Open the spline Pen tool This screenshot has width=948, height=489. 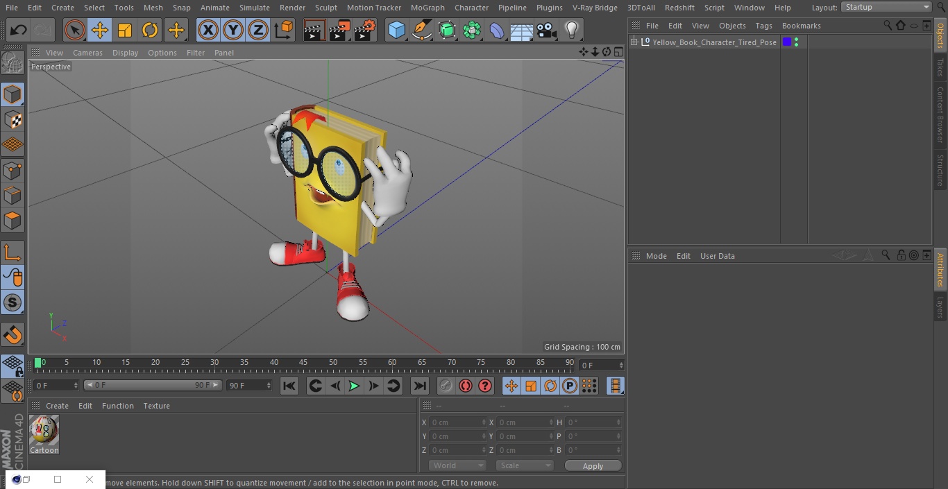[422, 30]
